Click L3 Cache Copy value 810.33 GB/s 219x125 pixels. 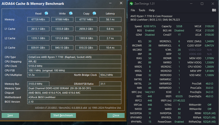[x=86, y=48]
